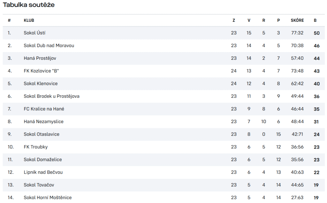The height and width of the screenshot is (203, 327).
Task: Click the KLUB column header
Action: click(29, 20)
